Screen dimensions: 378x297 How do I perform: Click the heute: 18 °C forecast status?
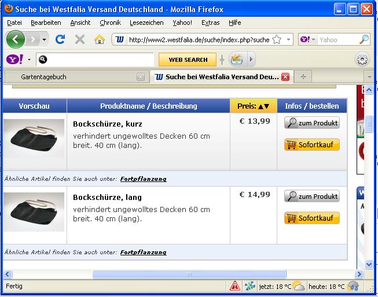333,287
